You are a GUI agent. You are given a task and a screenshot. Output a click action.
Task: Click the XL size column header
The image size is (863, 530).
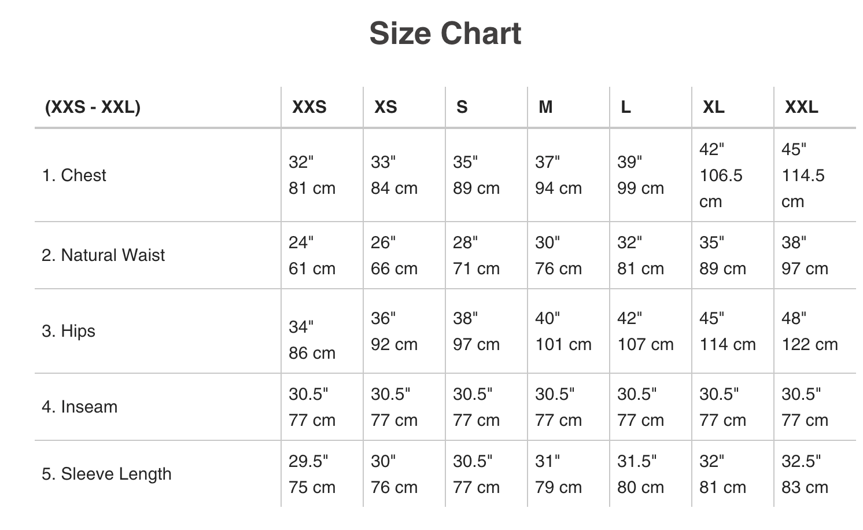[713, 107]
